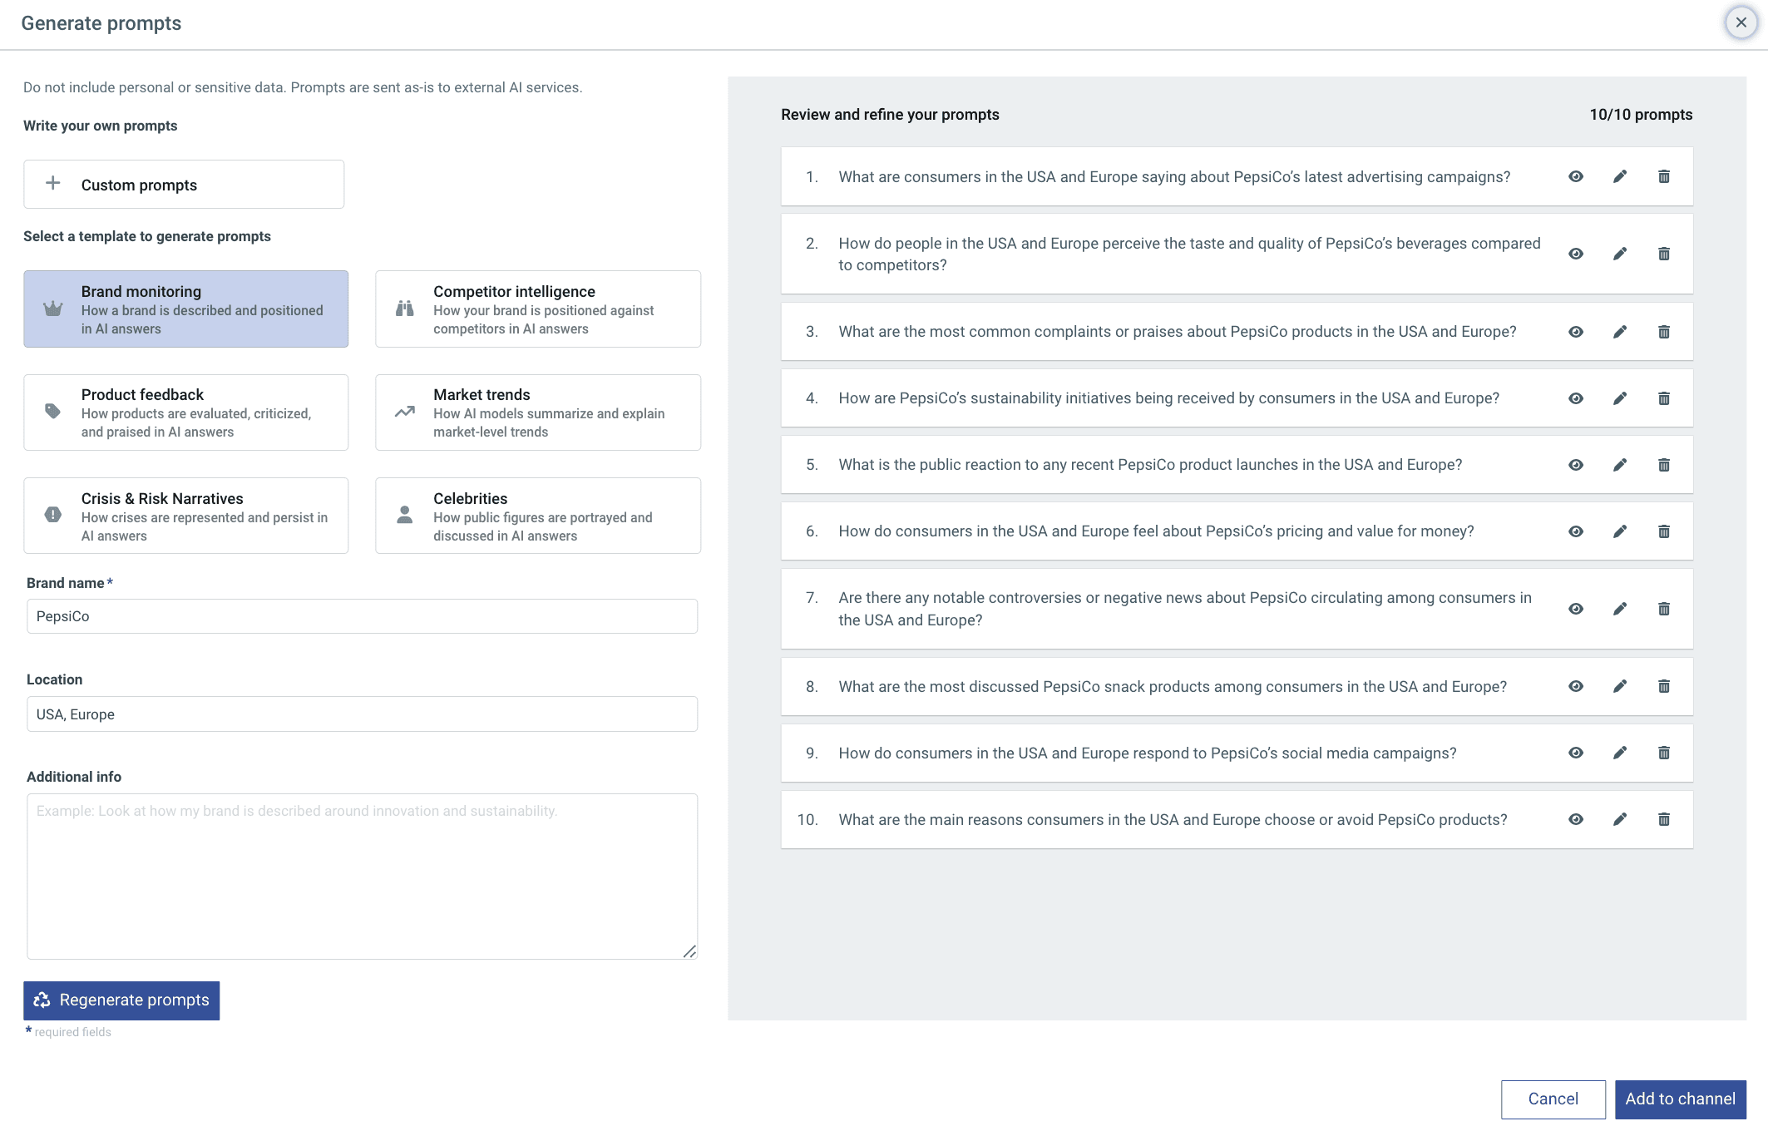Focus the Additional info text area
The width and height of the screenshot is (1768, 1136).
point(362,876)
